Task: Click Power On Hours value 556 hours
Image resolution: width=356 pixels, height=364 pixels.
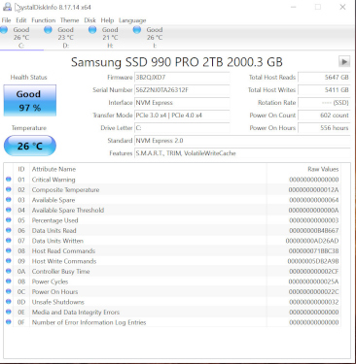Action: (x=324, y=128)
